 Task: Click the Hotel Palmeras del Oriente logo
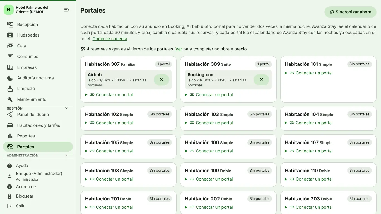[x=9, y=10]
